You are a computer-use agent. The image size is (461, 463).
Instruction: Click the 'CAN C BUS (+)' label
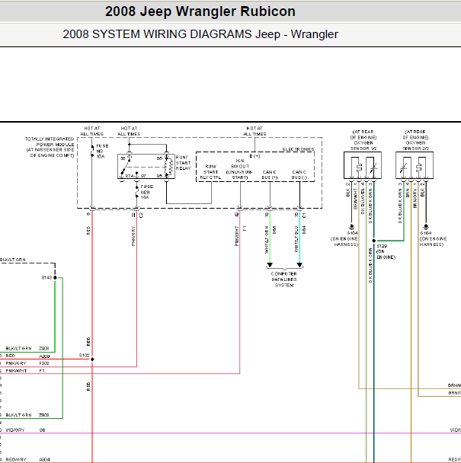(x=270, y=174)
